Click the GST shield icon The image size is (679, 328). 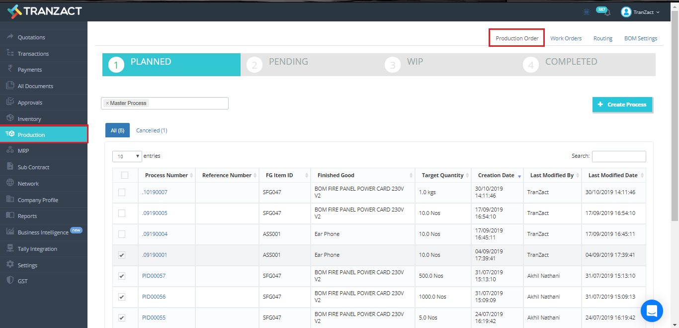click(9, 281)
